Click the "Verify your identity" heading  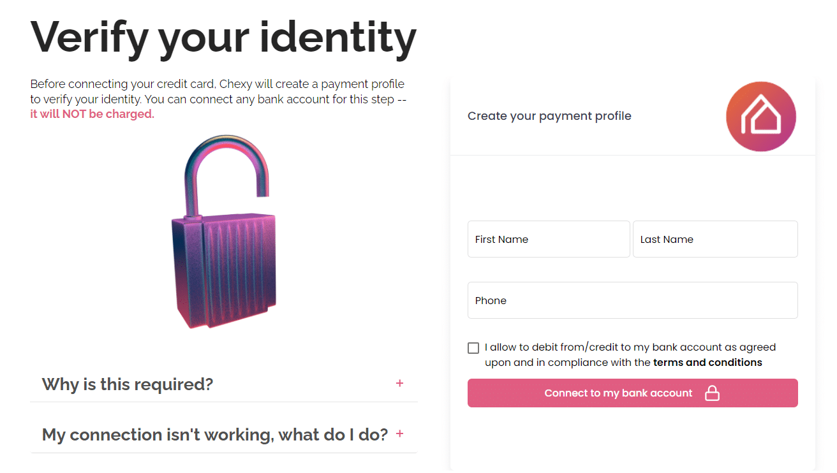tap(223, 37)
